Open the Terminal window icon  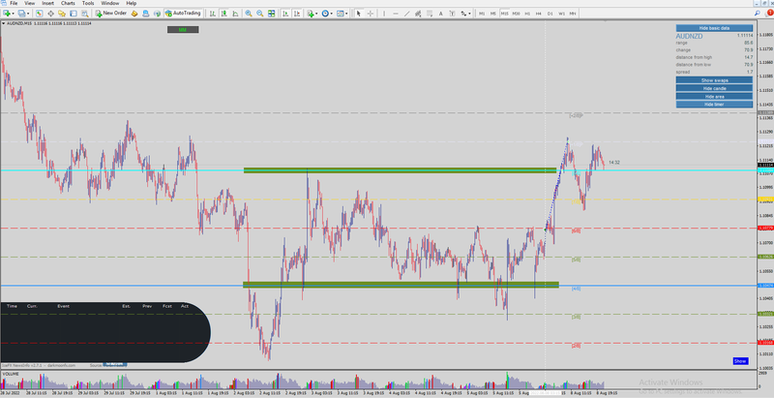coord(74,14)
